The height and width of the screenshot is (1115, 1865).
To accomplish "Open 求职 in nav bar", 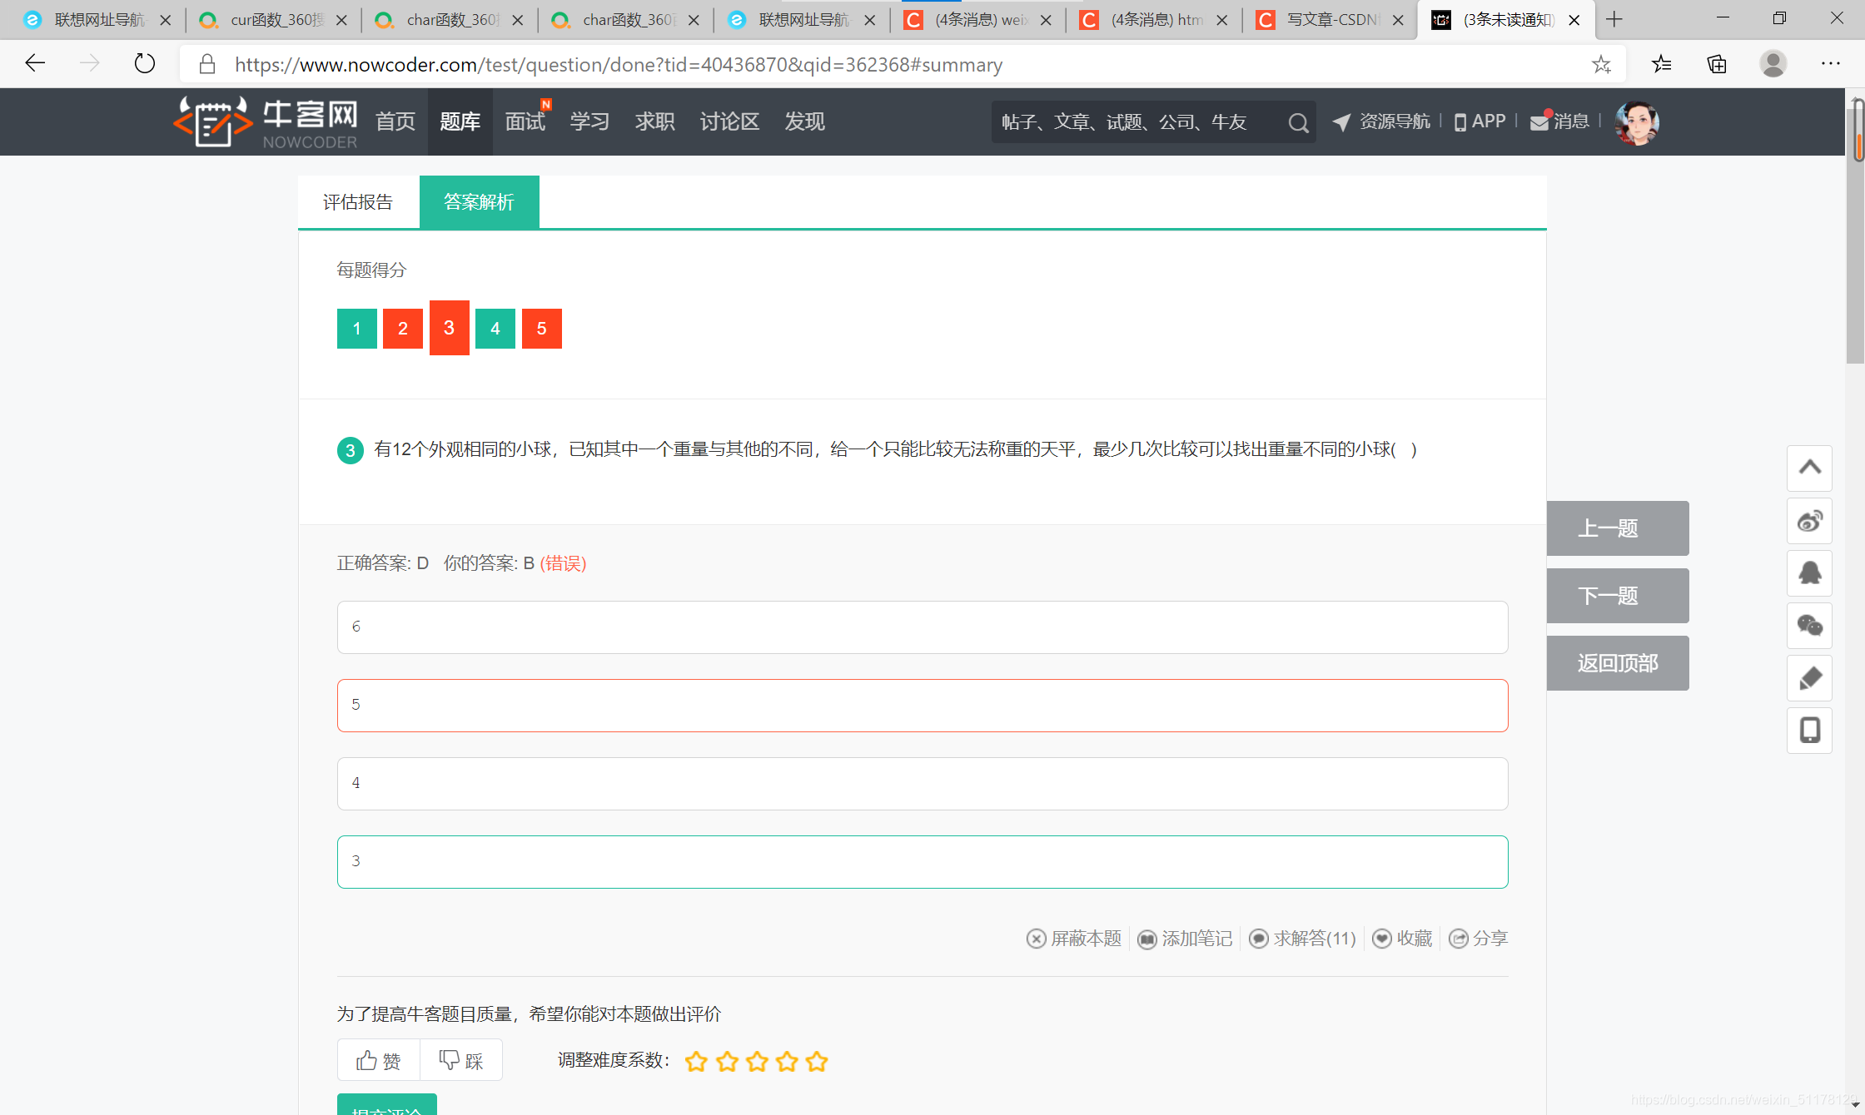I will tap(655, 121).
